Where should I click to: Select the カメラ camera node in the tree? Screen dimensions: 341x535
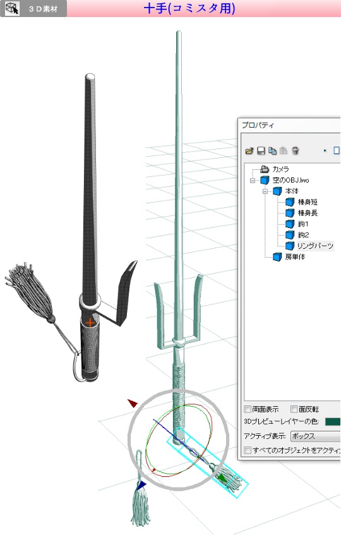280,169
